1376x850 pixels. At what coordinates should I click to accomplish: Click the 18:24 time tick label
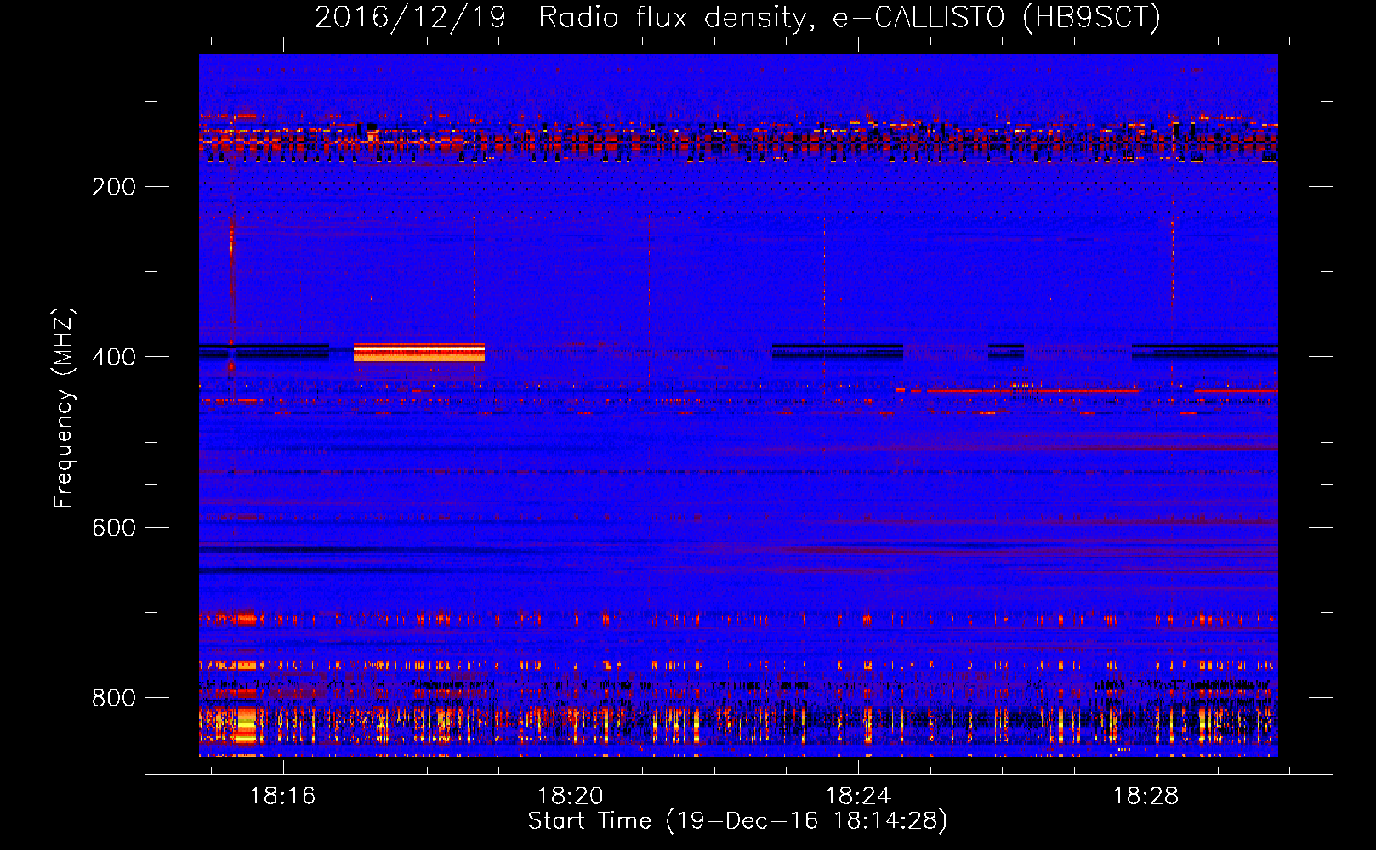click(858, 796)
